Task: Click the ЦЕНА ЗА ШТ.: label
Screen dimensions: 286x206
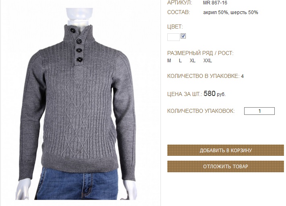Action: tap(185, 94)
